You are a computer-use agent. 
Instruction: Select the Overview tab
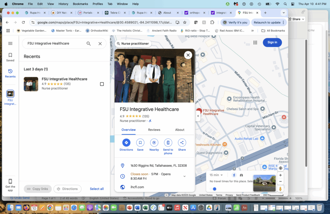pyautogui.click(x=128, y=130)
